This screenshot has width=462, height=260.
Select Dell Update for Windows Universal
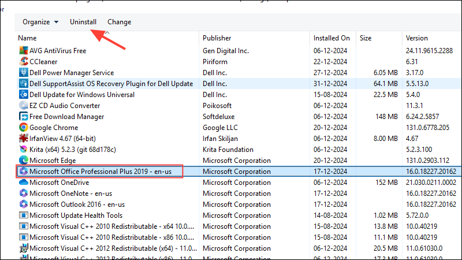82,95
